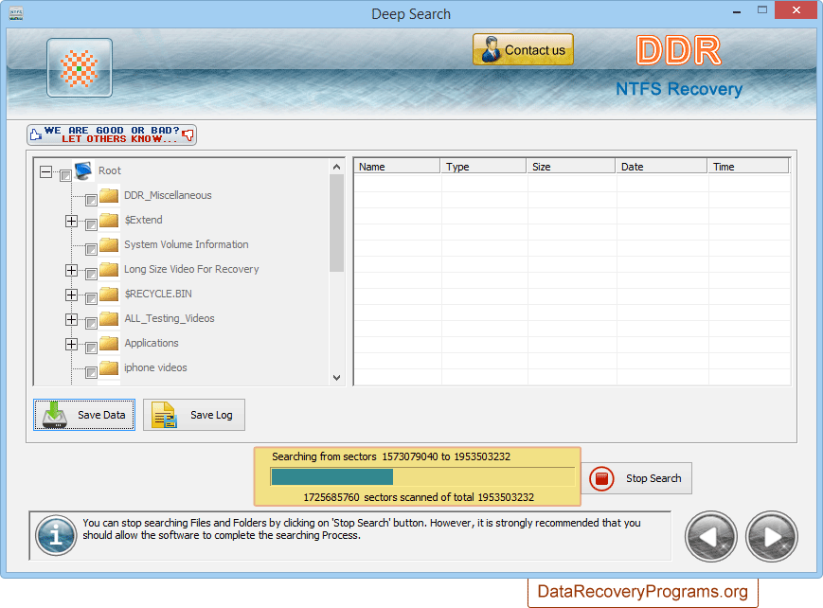Screen dimensions: 823x608
Task: Click the iphone videos folder icon
Action: coord(109,368)
